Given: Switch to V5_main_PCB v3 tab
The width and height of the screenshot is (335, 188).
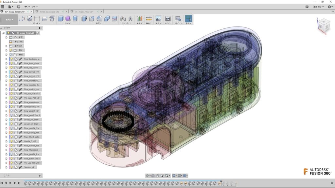Looking at the screenshot, I should 83,11.
